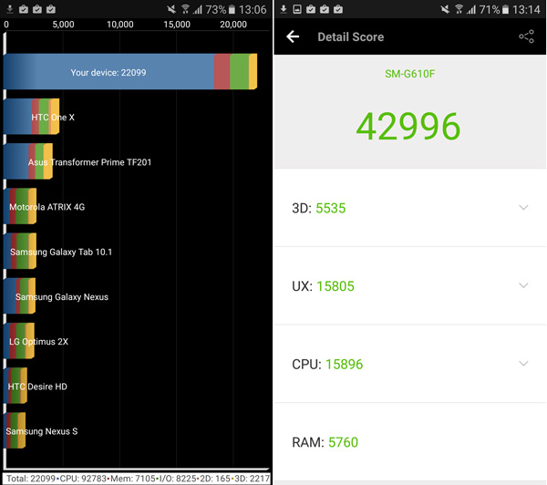Tap the 20,000 axis label

[233, 25]
